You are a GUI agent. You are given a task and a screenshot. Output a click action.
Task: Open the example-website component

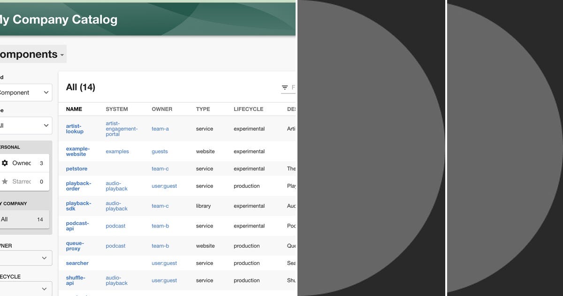(x=77, y=151)
